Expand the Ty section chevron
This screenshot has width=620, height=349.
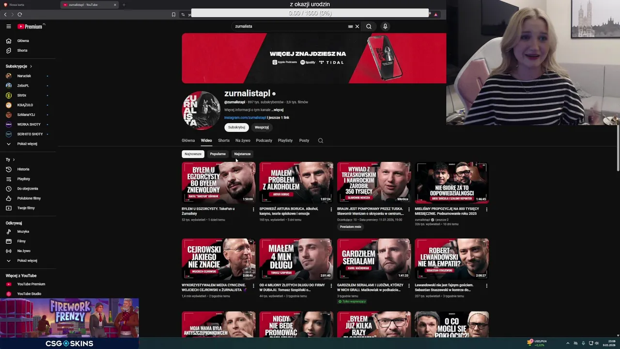coord(14,159)
